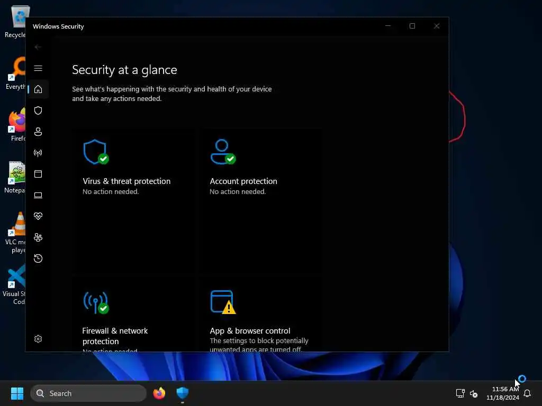
Task: Select VLC media player desktop shortcut
Action: [x=15, y=233]
